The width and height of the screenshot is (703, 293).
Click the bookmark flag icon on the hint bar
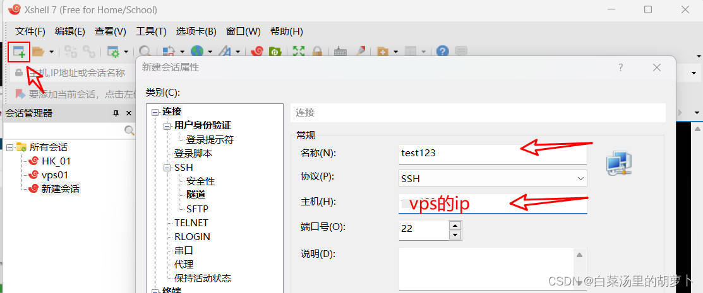click(x=20, y=93)
